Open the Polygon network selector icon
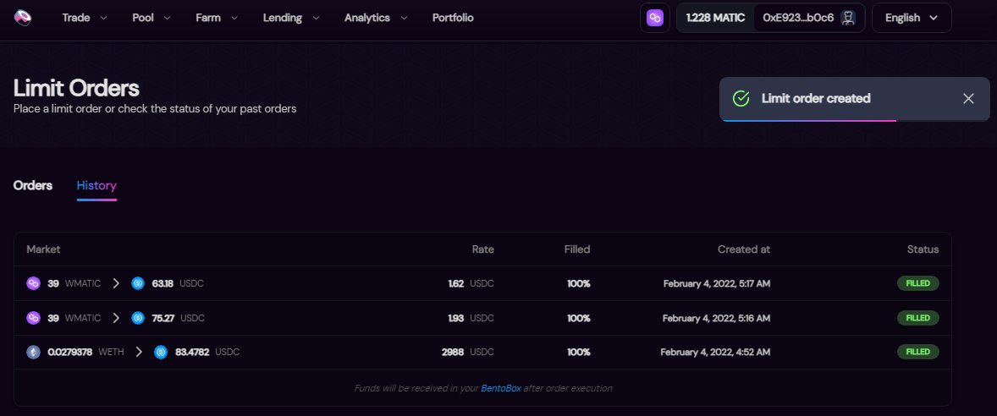The height and width of the screenshot is (416, 997). tap(655, 18)
